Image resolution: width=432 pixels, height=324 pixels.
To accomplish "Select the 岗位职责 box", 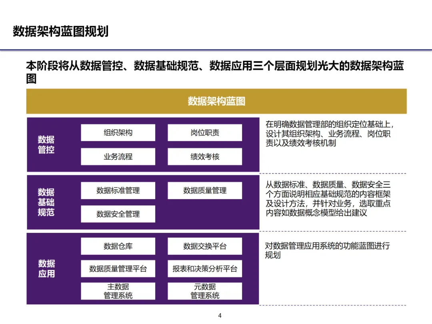I will [x=205, y=132].
